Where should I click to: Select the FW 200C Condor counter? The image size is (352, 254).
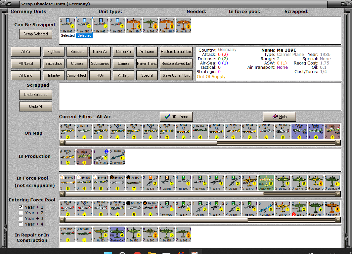(117, 157)
